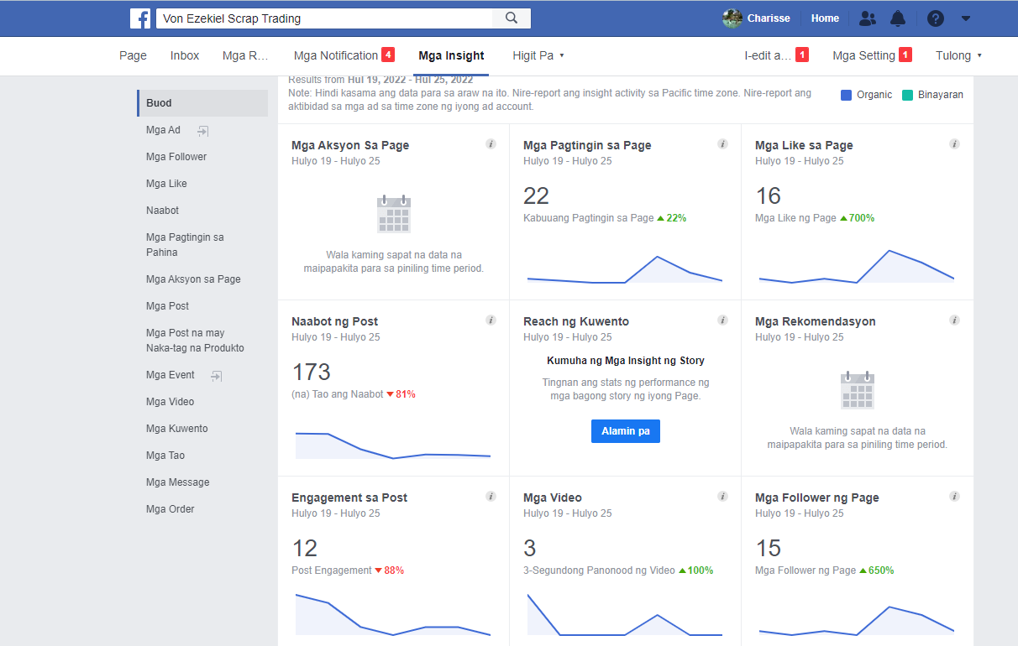Expand the account dropdown arrow in top bar
Screen dimensions: 1018x646
coord(966,18)
